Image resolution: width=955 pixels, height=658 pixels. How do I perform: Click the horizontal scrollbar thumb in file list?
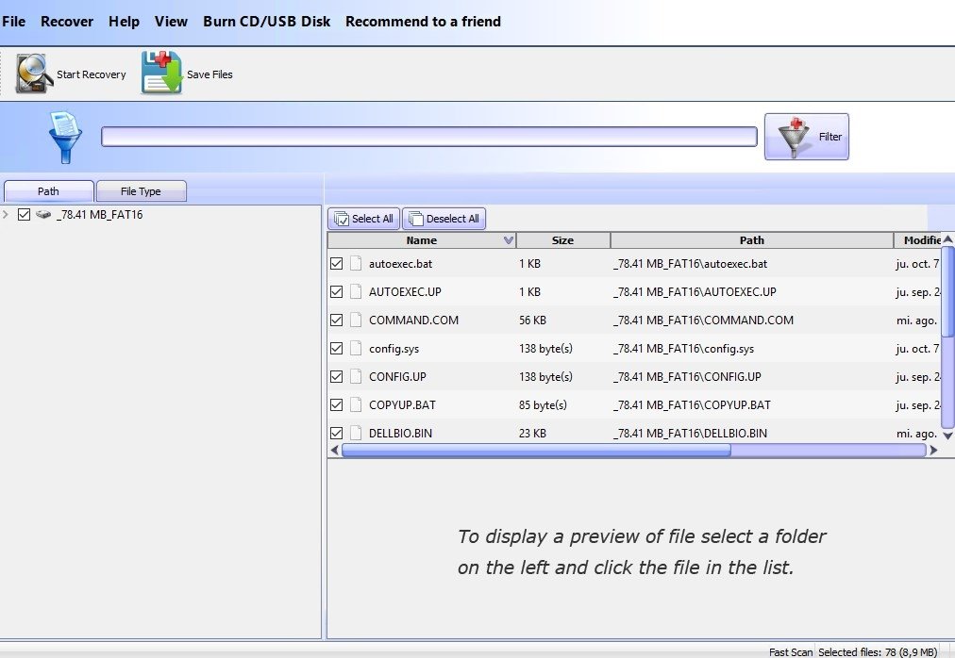point(536,451)
